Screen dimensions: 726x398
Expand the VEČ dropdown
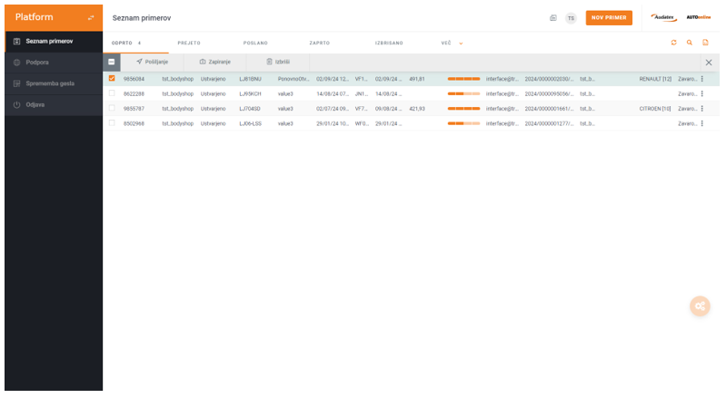(x=452, y=43)
